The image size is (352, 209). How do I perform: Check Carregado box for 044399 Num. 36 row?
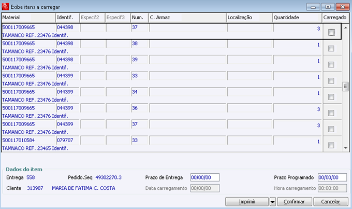331,113
